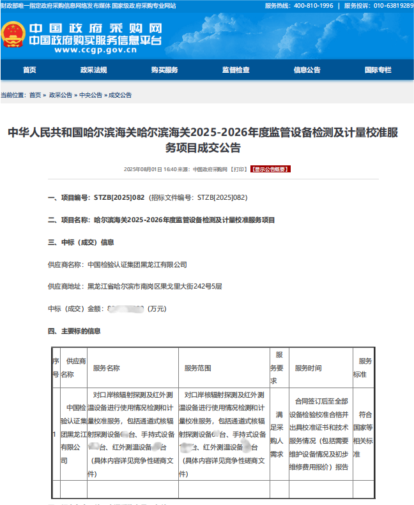
Task: Click the national emblem logo icon
Action: click(12, 34)
